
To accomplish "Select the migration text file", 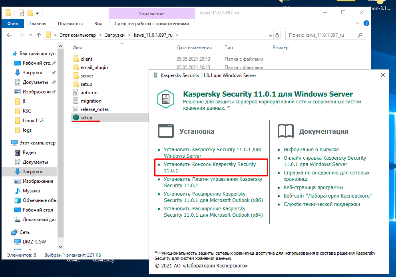I will tap(91, 101).
